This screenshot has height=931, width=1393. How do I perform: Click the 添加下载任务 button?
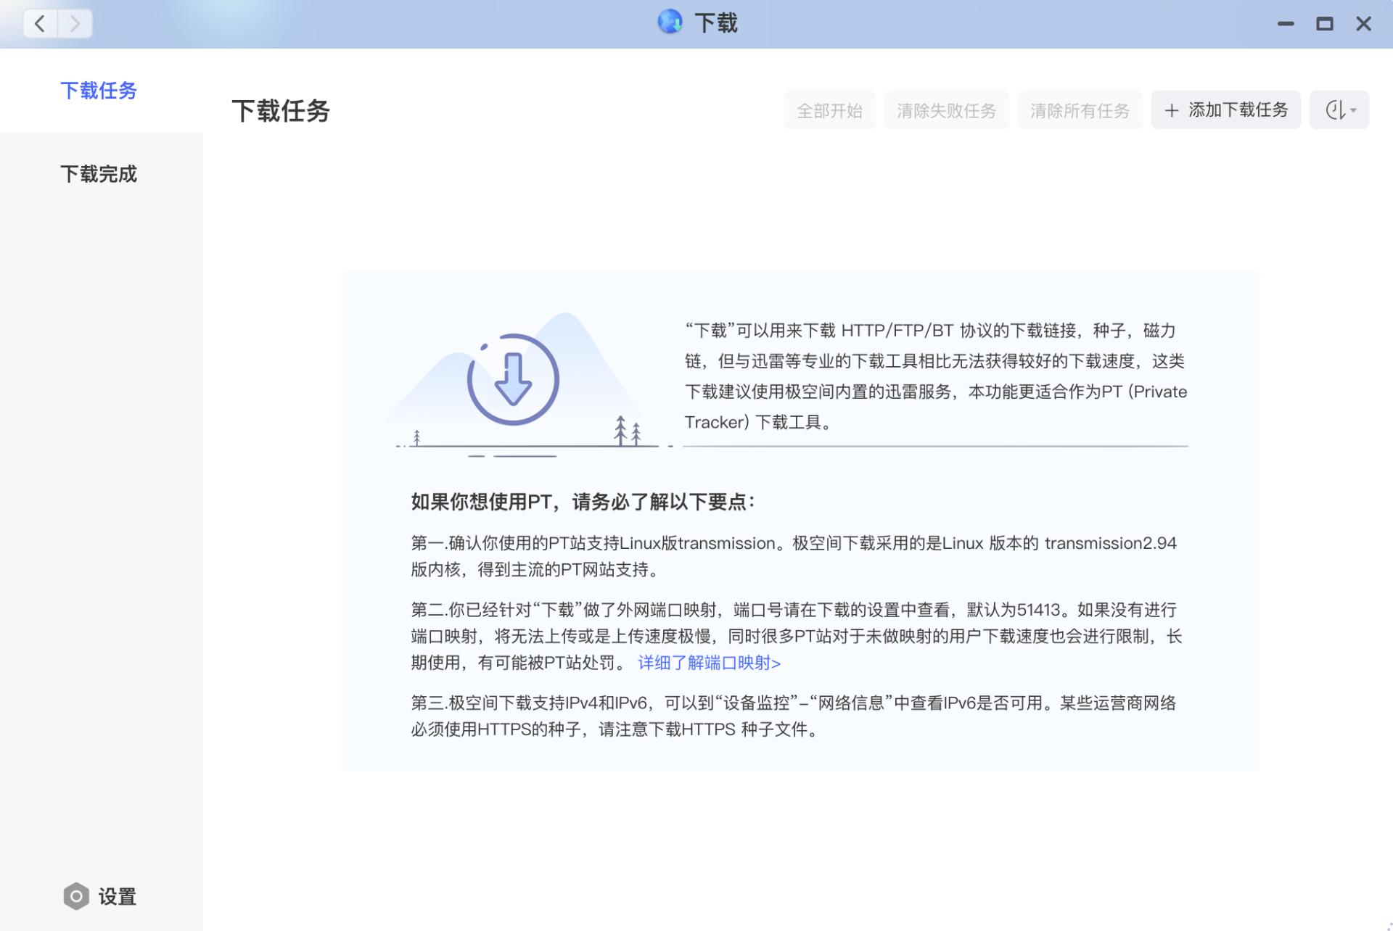1225,109
